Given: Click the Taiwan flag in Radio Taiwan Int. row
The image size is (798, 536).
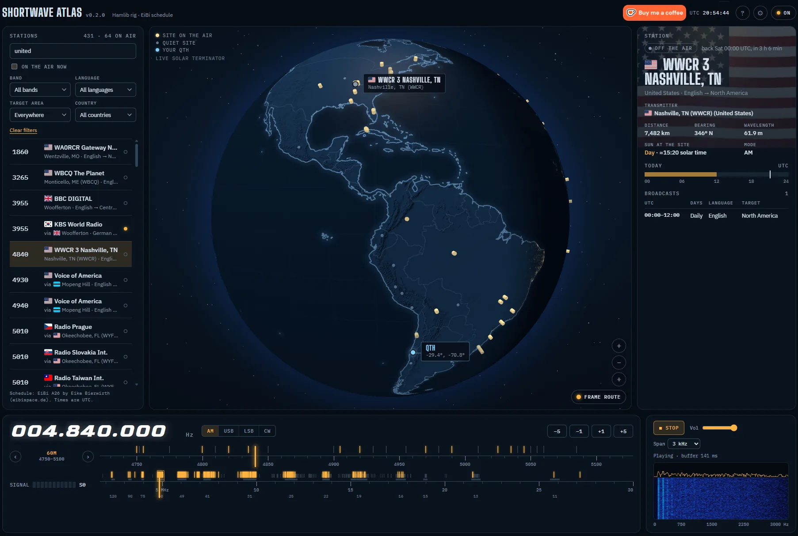Looking at the screenshot, I should tap(48, 378).
